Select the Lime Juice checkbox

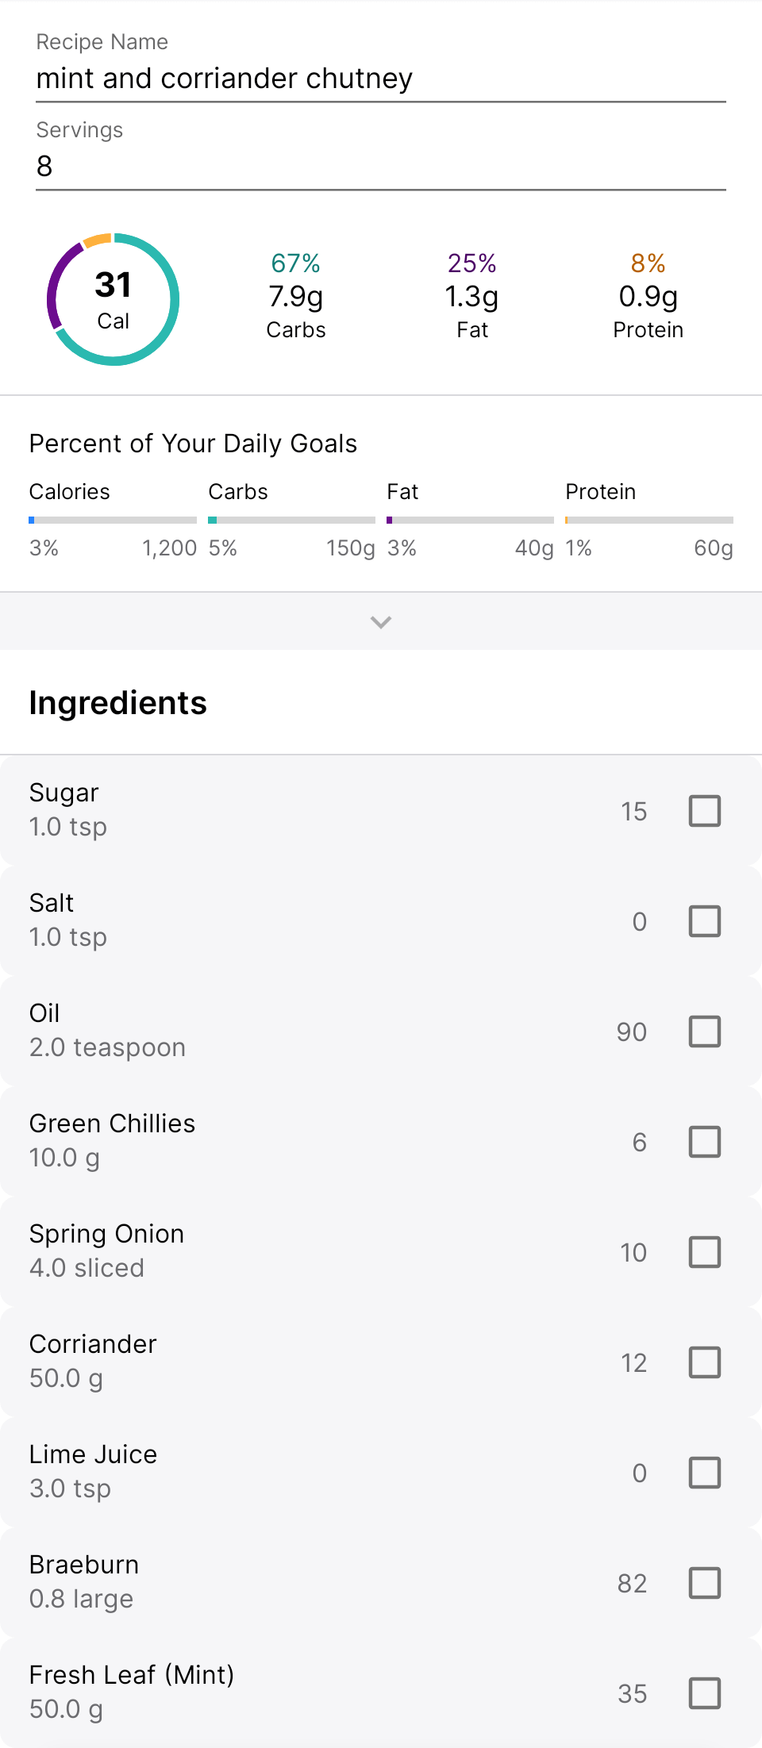[x=704, y=1473]
